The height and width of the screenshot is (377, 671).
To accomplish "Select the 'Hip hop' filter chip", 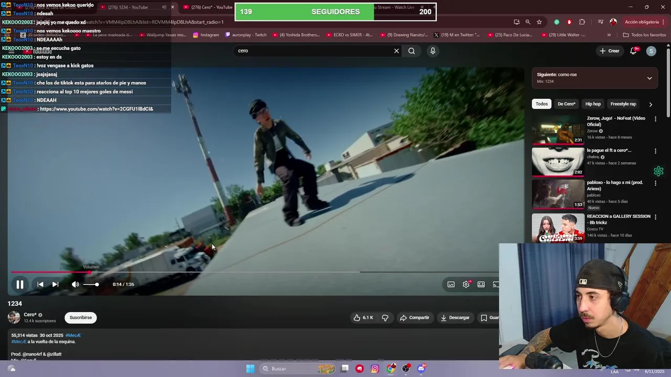I will [593, 104].
